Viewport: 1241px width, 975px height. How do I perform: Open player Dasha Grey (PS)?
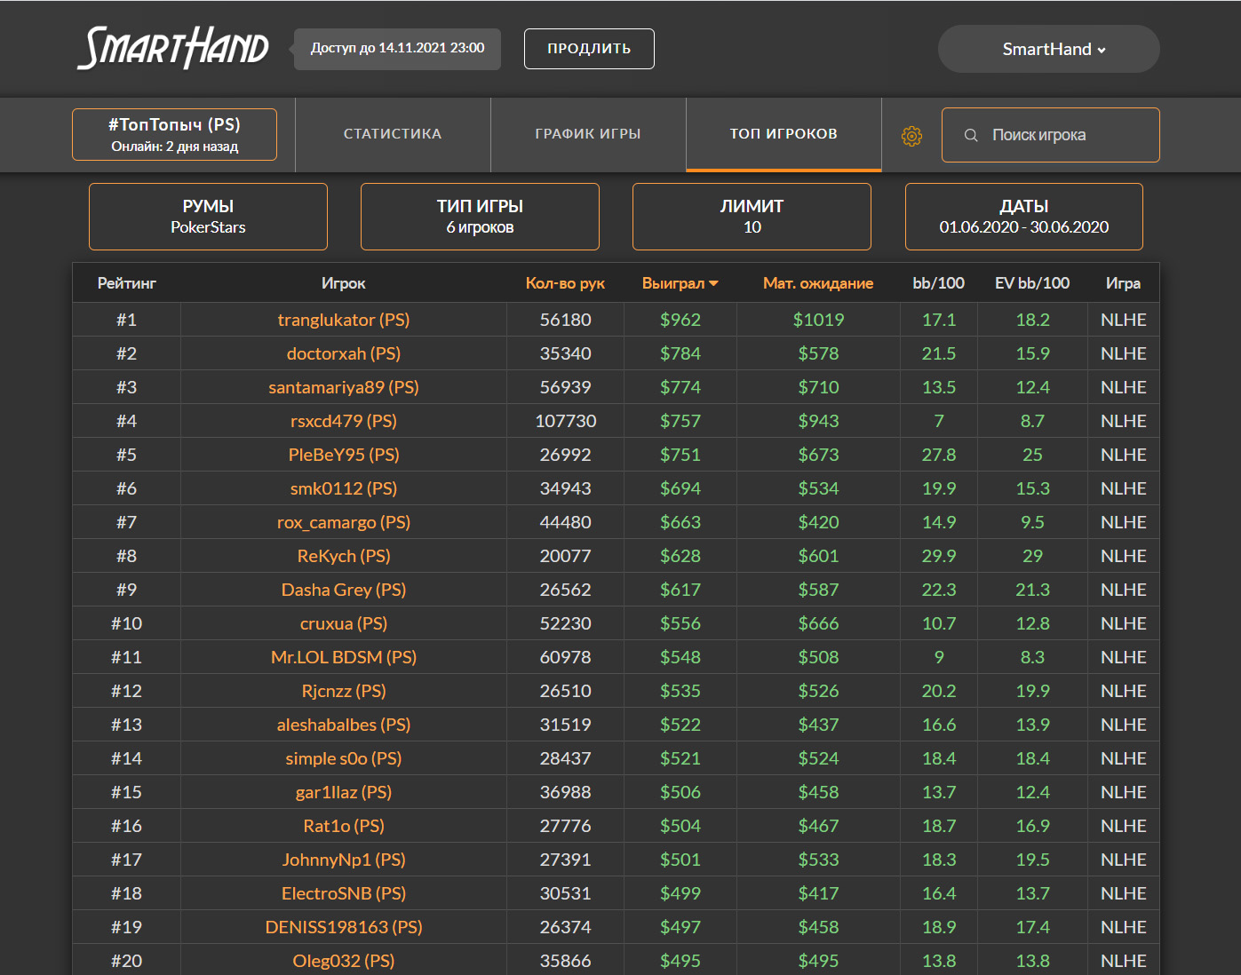(x=344, y=590)
